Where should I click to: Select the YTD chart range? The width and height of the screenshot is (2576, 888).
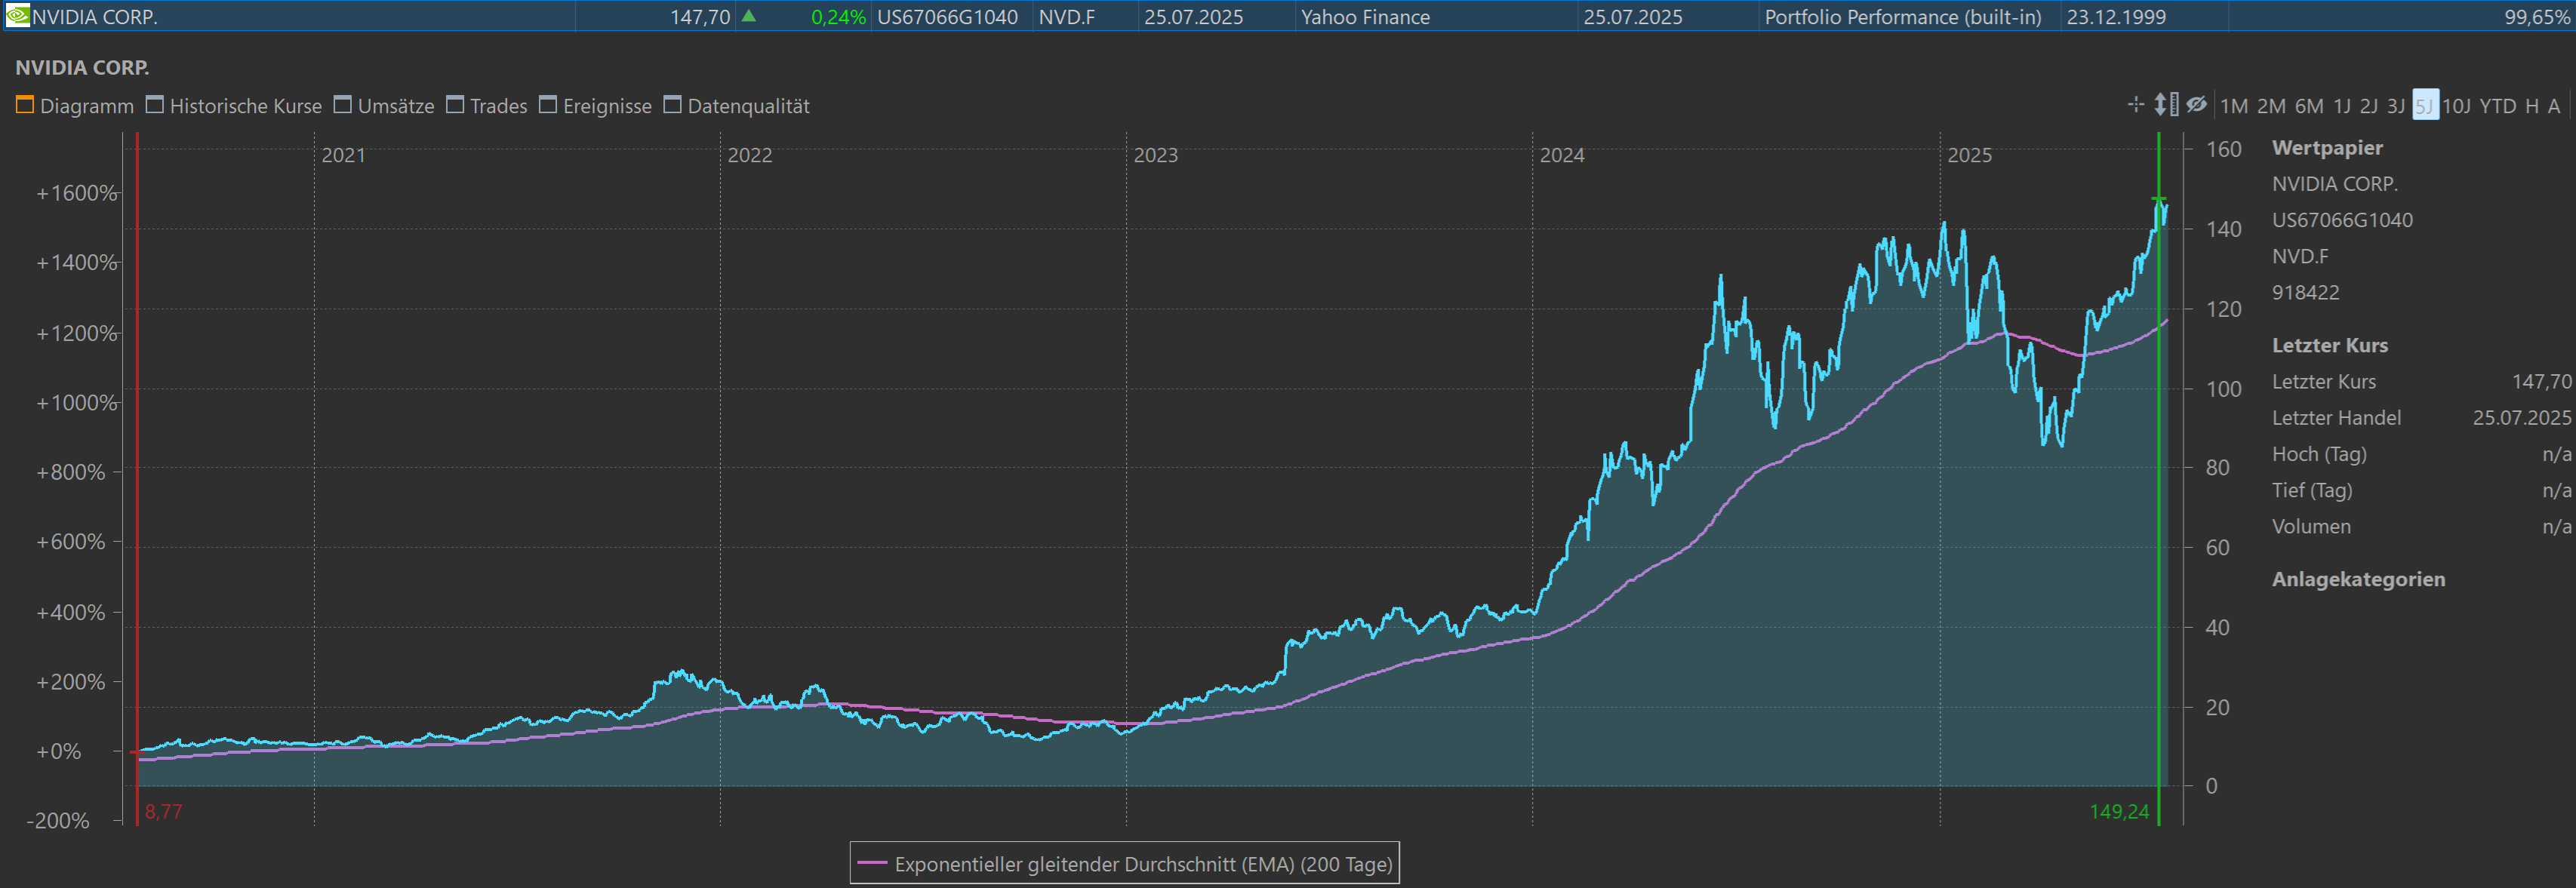click(2497, 106)
